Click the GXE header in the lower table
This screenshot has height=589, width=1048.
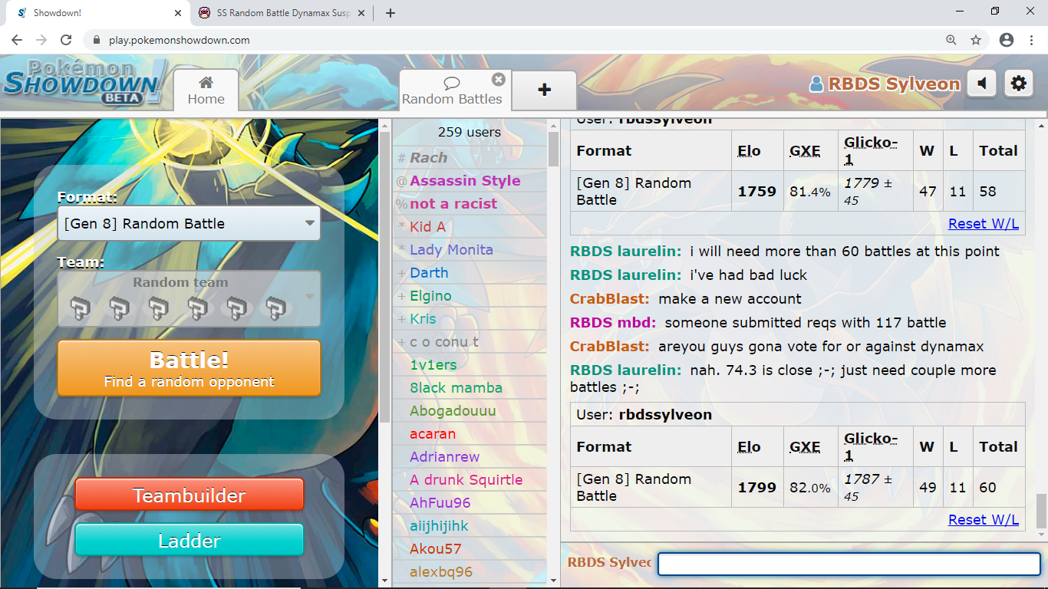tap(805, 447)
